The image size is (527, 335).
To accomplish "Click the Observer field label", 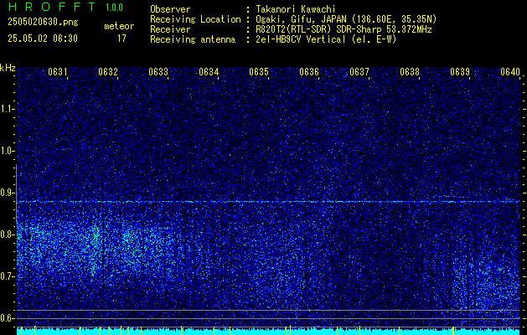I will 170,9.
